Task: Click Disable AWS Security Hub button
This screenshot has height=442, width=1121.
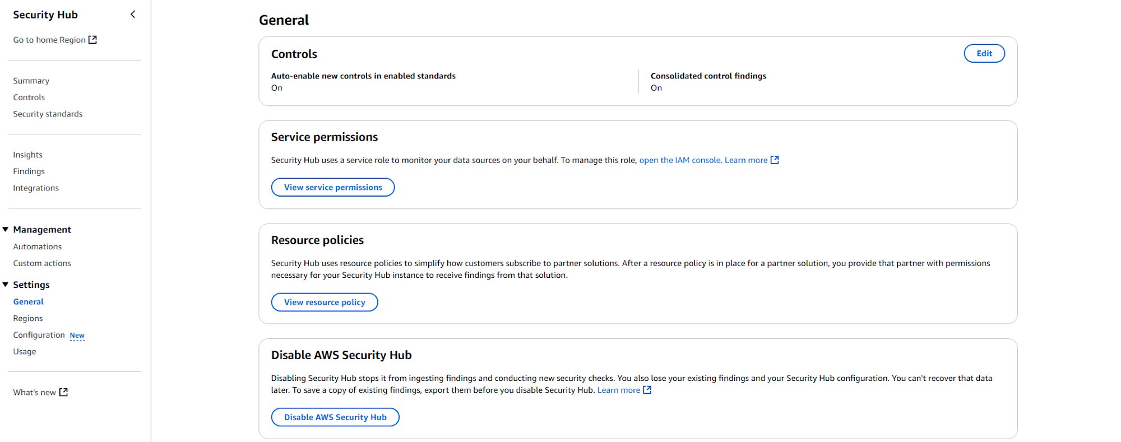Action: click(335, 417)
